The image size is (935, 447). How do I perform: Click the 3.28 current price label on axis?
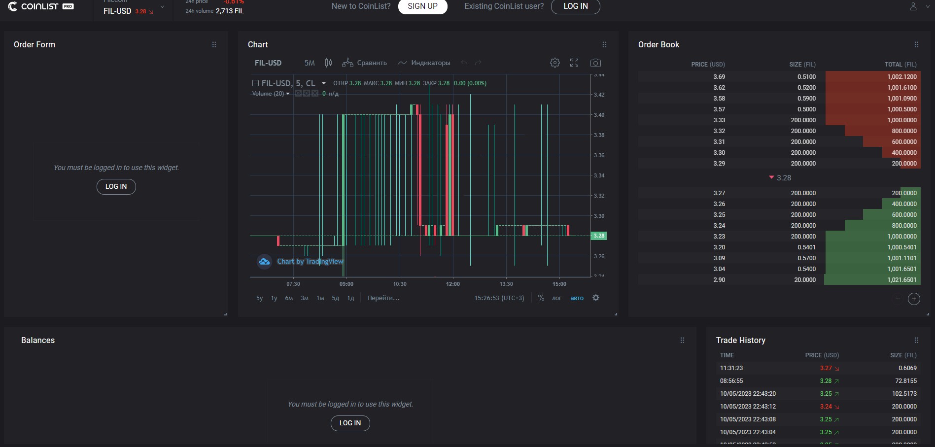(x=599, y=236)
